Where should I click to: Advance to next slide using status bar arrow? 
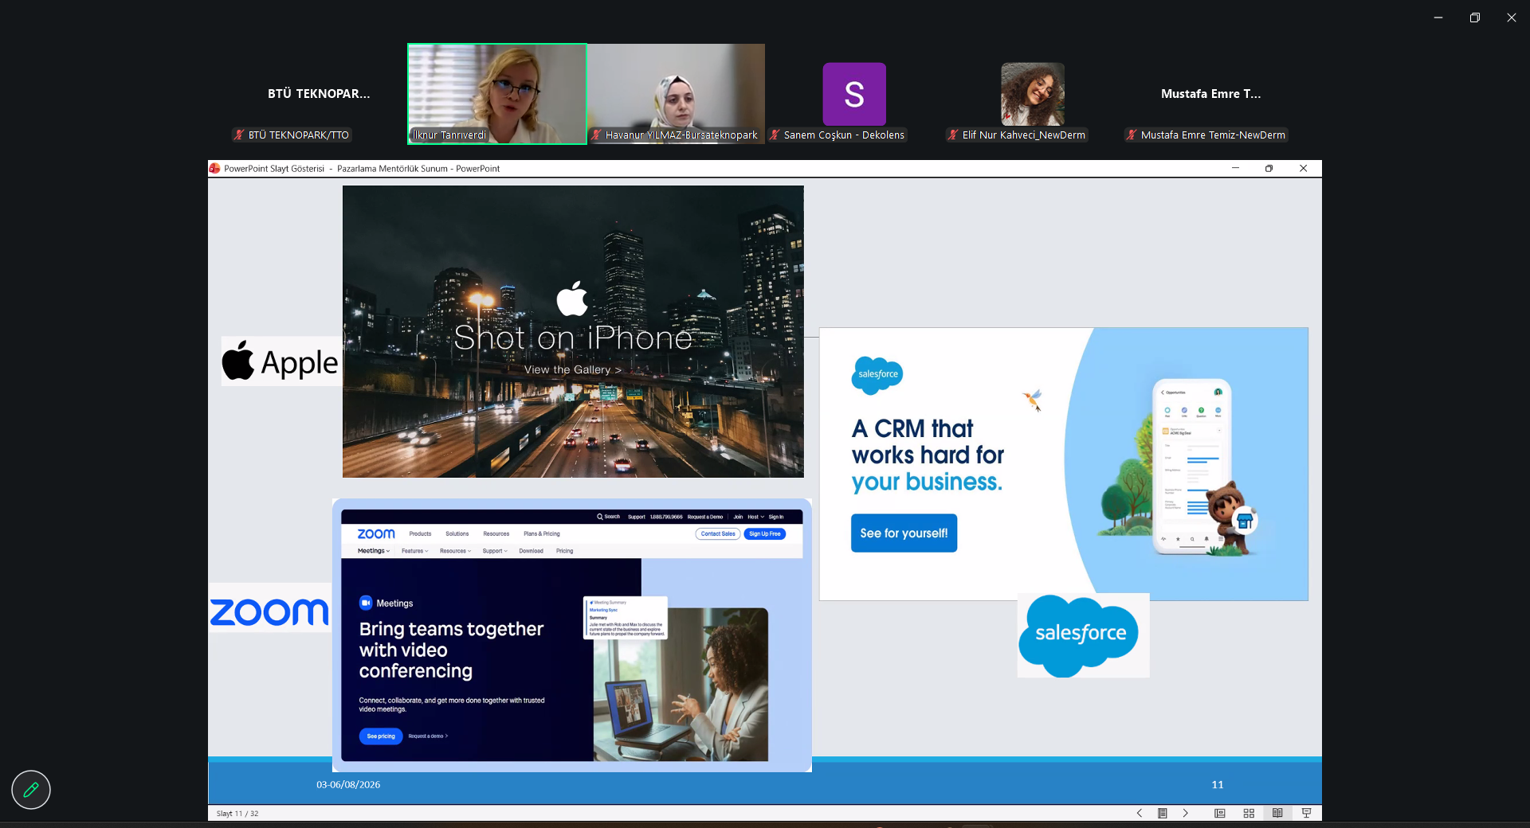pyautogui.click(x=1186, y=813)
